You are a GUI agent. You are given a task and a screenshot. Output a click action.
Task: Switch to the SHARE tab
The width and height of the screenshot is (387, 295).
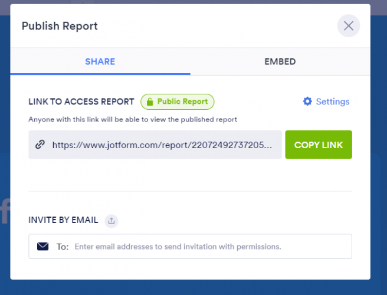tap(100, 61)
